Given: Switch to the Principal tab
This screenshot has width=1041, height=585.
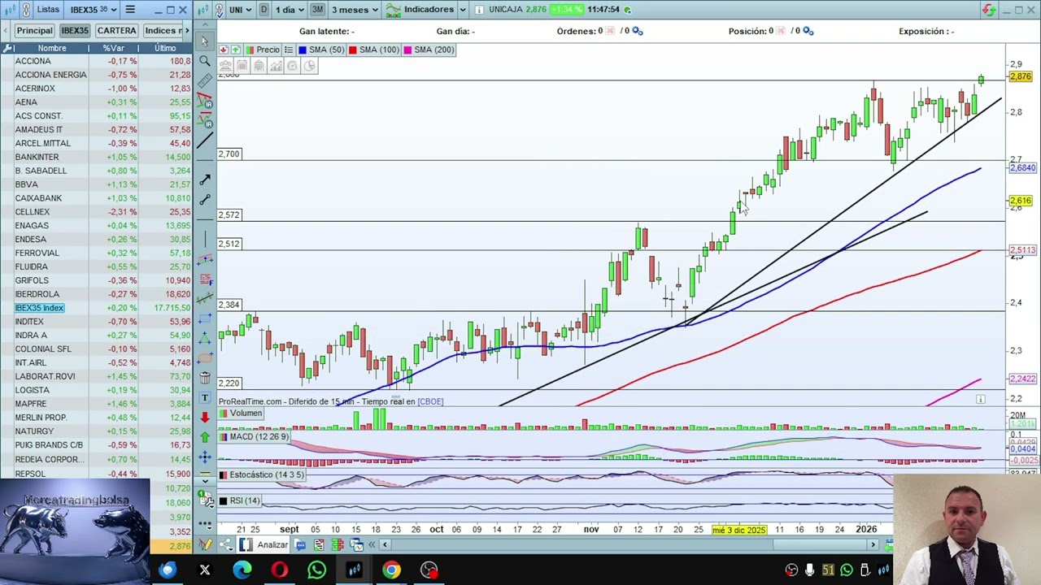Looking at the screenshot, I should click(34, 30).
